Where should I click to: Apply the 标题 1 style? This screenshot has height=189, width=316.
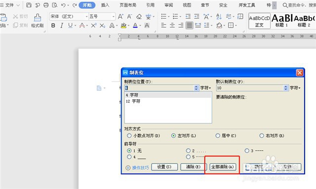coord(281,21)
